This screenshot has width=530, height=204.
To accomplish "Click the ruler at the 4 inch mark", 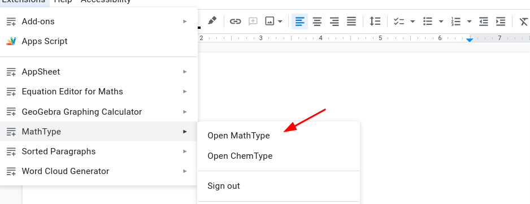I will coord(320,38).
